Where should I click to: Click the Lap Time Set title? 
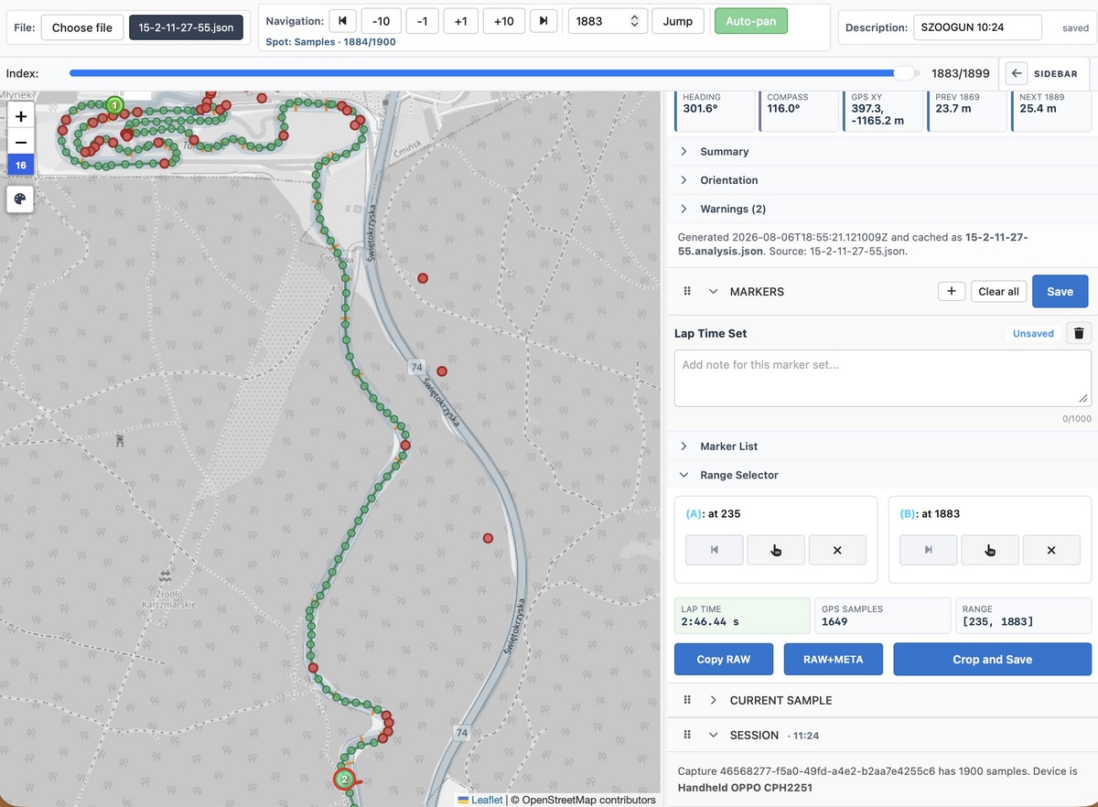(x=711, y=334)
